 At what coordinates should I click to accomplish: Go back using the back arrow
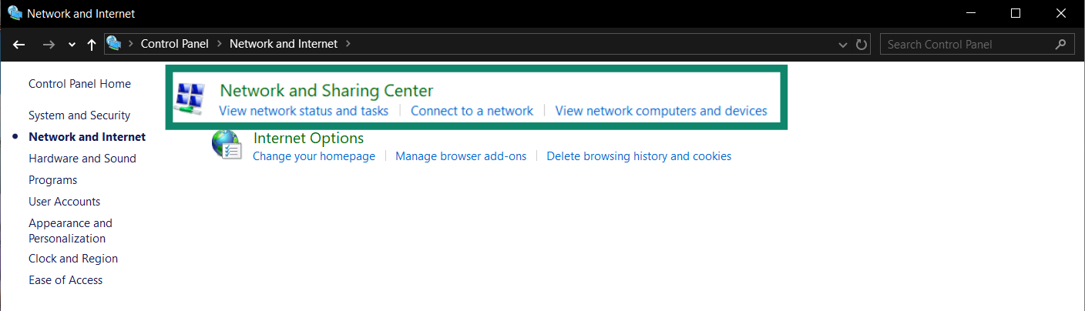pyautogui.click(x=19, y=45)
